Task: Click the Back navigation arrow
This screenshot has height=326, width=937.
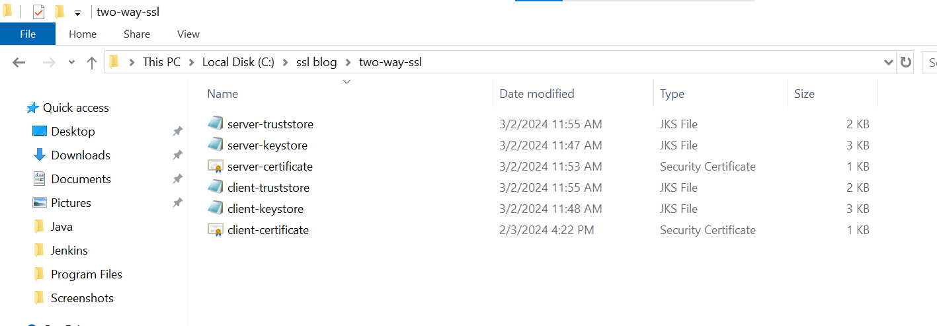Action: (19, 62)
